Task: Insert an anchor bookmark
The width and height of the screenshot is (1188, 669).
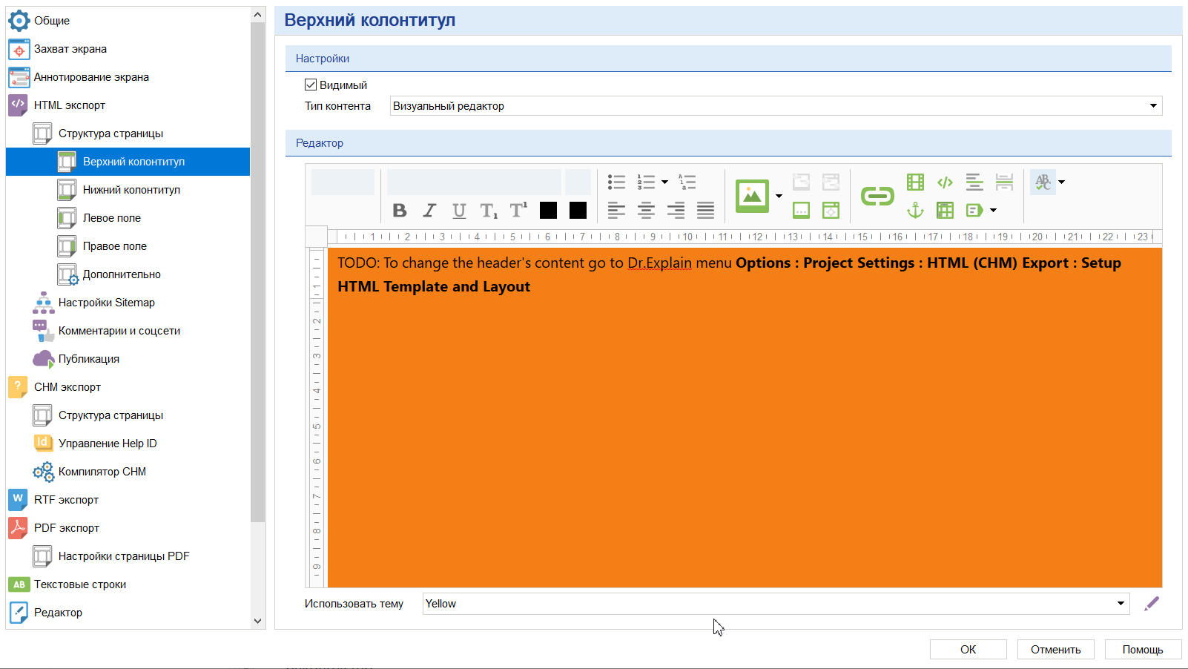Action: [x=915, y=211]
